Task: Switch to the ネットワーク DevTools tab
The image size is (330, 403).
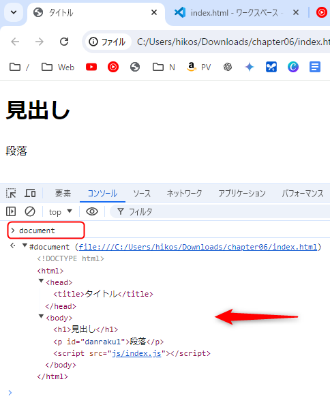Action: (184, 193)
